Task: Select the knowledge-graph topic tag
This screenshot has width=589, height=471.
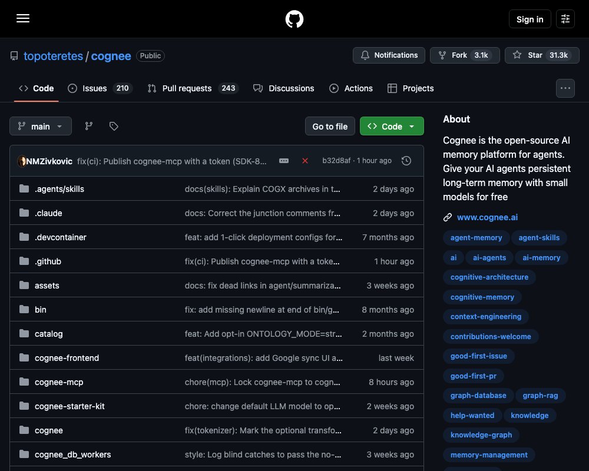Action: tap(481, 435)
